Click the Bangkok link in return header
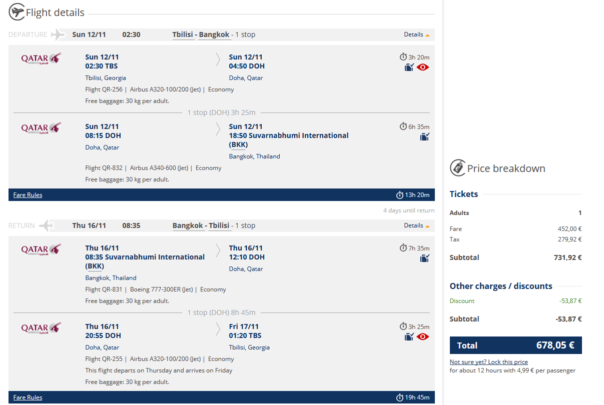 [187, 225]
